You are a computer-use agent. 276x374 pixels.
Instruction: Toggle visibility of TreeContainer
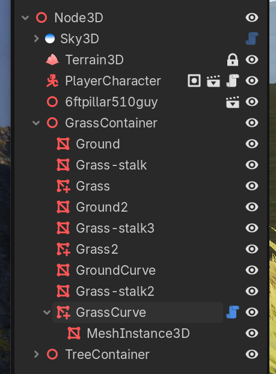pos(252,354)
